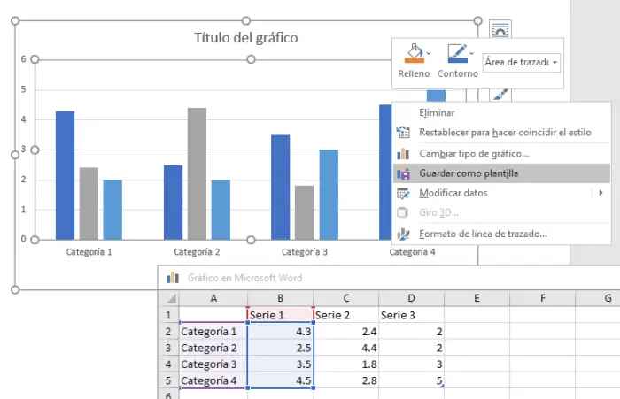
Task: Select column B header
Action: click(281, 298)
